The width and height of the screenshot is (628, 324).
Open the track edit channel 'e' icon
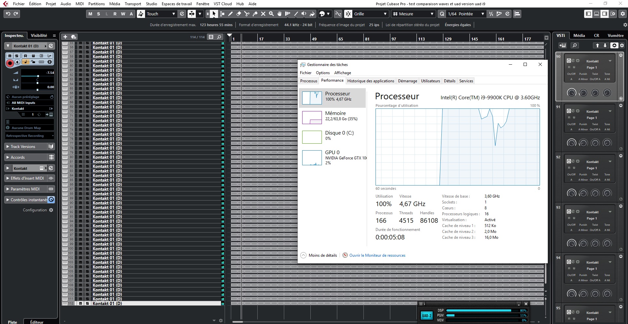click(50, 46)
